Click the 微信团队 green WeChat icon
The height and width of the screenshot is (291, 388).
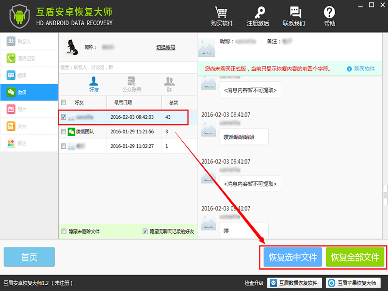71,131
